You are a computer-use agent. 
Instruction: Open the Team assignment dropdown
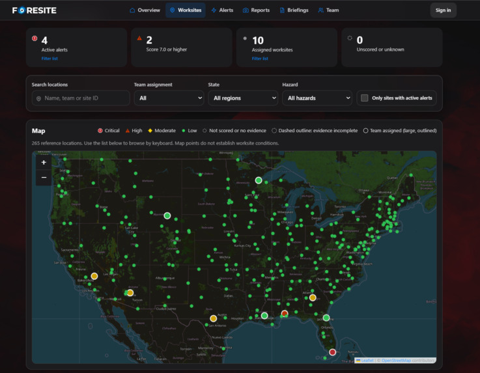[x=169, y=98]
